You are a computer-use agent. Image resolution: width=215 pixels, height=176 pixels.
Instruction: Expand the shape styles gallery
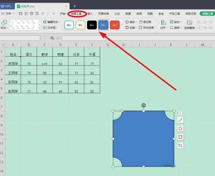click(122, 25)
